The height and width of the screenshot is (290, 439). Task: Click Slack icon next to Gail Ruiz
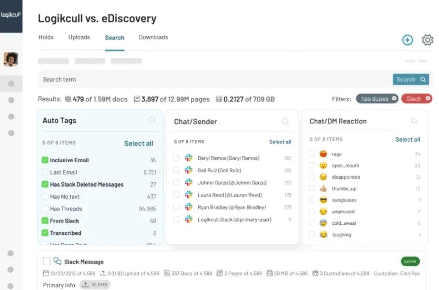tap(189, 170)
